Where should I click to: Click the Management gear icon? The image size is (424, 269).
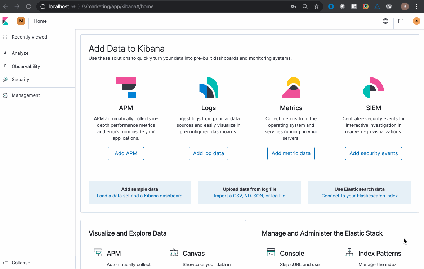pos(5,95)
